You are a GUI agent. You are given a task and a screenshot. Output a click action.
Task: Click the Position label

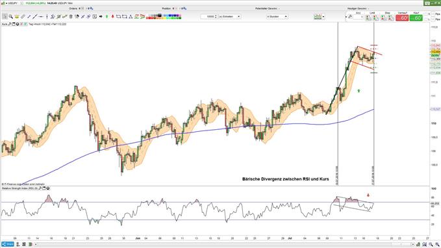[166, 8]
